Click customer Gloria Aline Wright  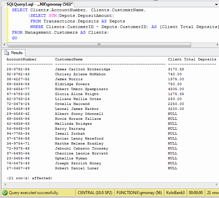(77, 94)
